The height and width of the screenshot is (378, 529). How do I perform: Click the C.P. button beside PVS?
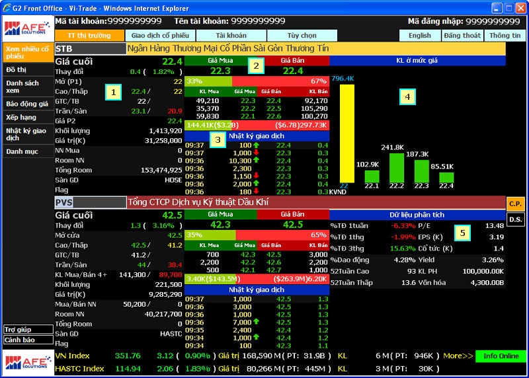coord(515,204)
